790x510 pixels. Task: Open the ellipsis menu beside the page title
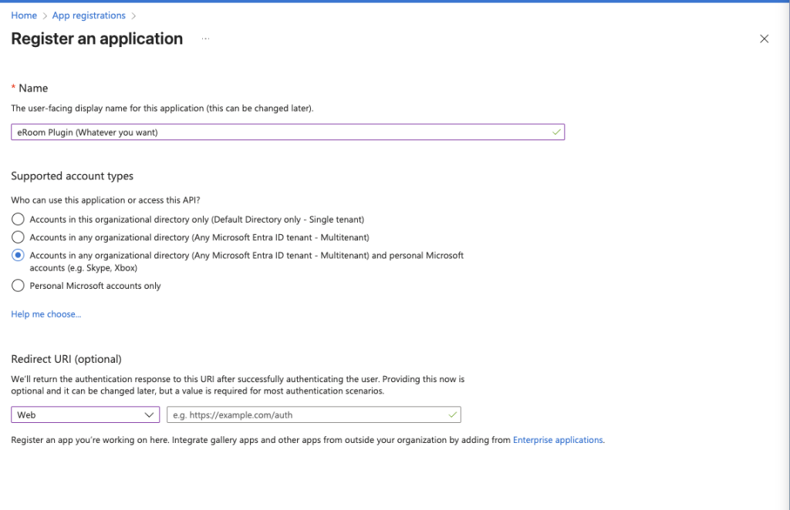point(205,39)
